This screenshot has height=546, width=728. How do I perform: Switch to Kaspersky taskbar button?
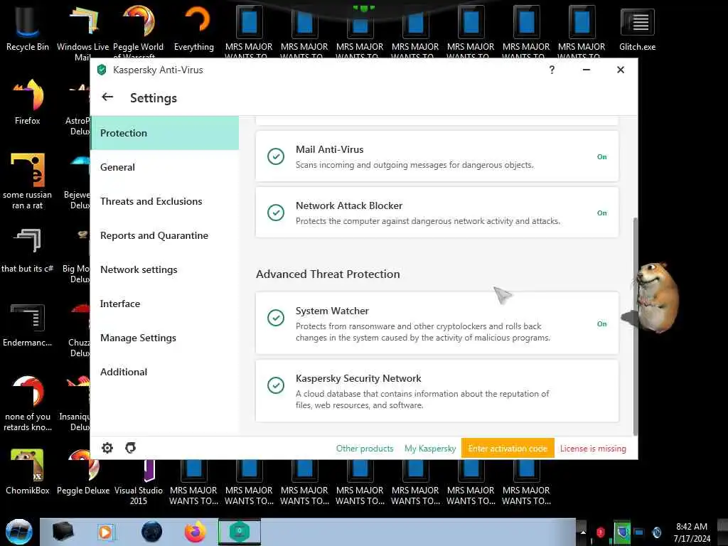click(x=240, y=532)
